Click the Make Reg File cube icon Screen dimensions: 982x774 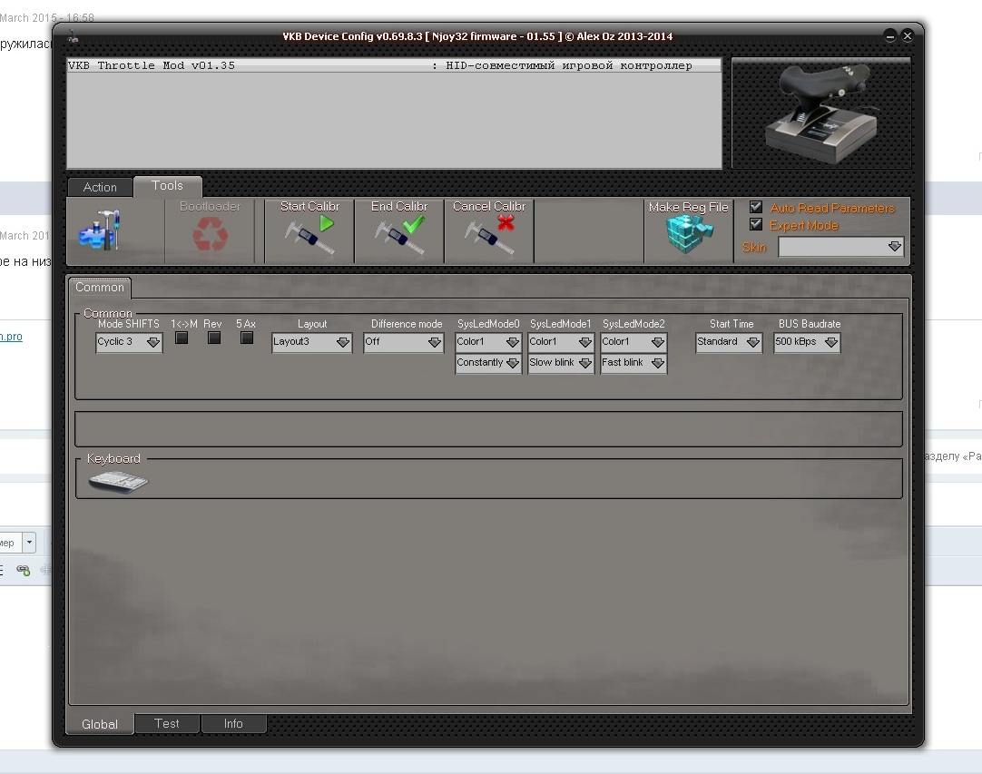[x=689, y=235]
